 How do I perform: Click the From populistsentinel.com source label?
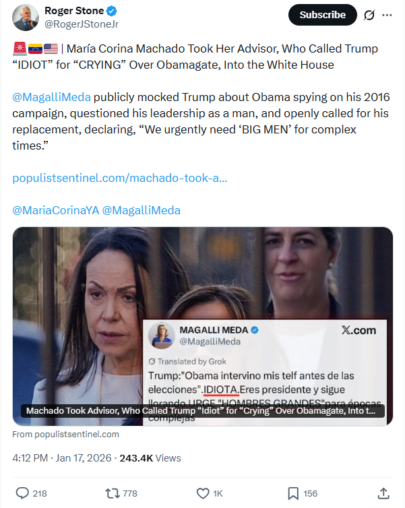tap(66, 434)
